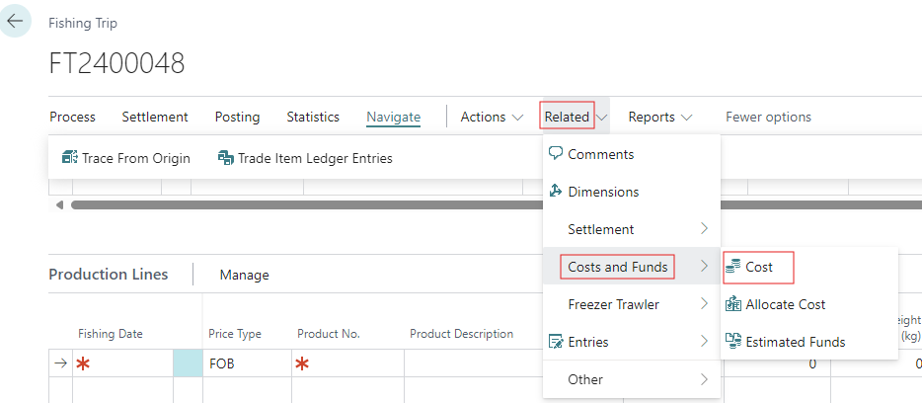Click the back arrow icon
Image resolution: width=922 pixels, height=403 pixels.
point(15,20)
